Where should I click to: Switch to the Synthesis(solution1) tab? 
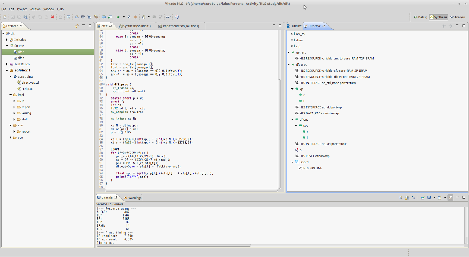(x=137, y=26)
